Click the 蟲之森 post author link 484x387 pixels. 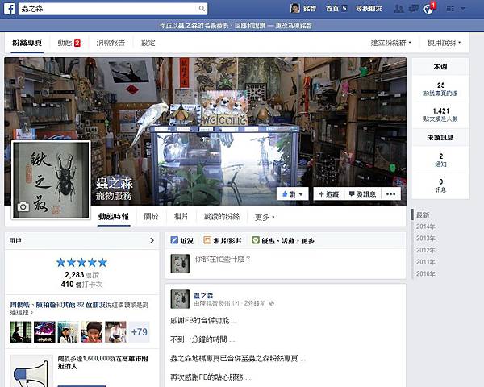tap(203, 295)
